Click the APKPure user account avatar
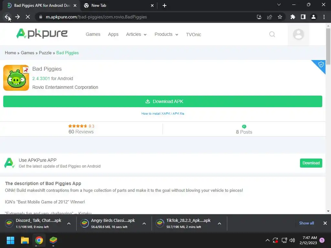 point(298,34)
